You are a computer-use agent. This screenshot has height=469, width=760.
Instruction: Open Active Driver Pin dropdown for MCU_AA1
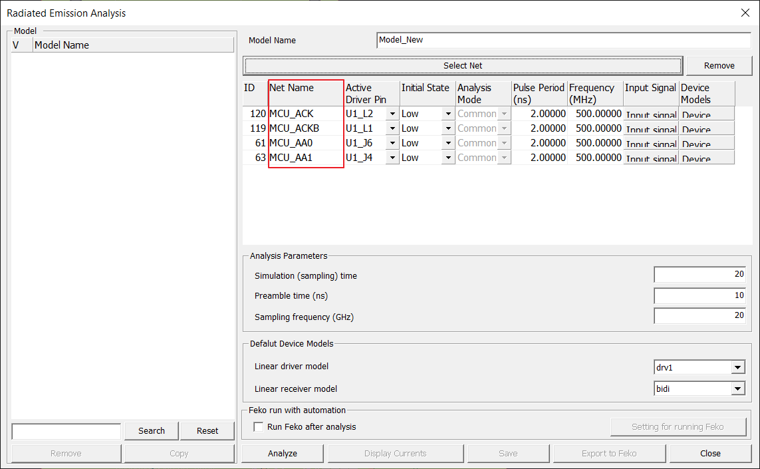[x=392, y=158]
